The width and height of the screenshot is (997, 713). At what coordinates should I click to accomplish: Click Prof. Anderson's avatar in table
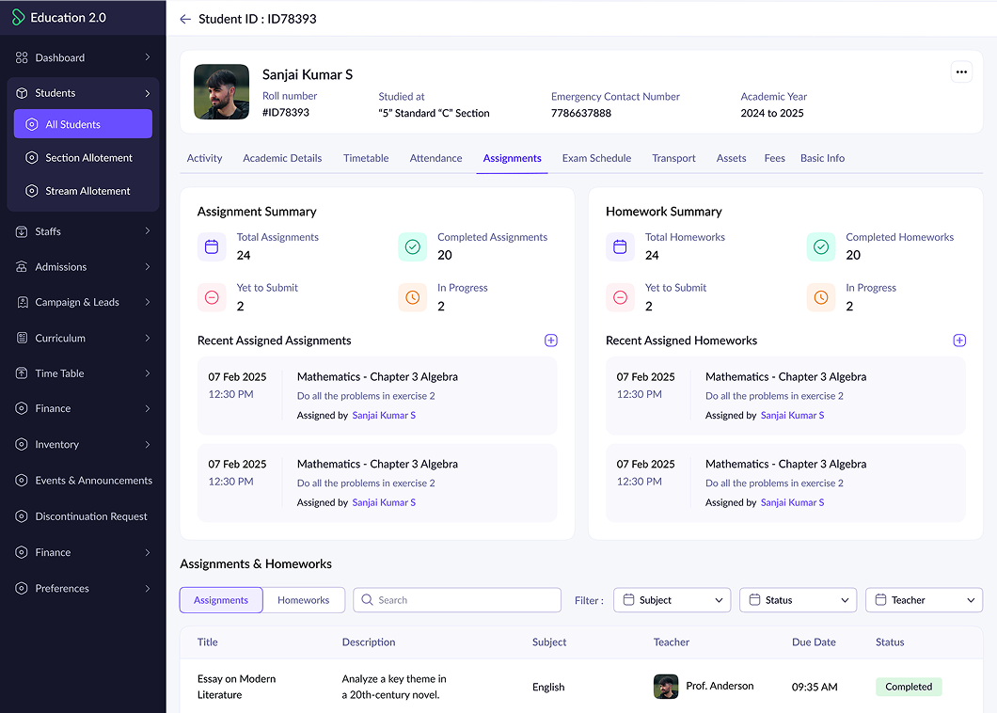(666, 687)
